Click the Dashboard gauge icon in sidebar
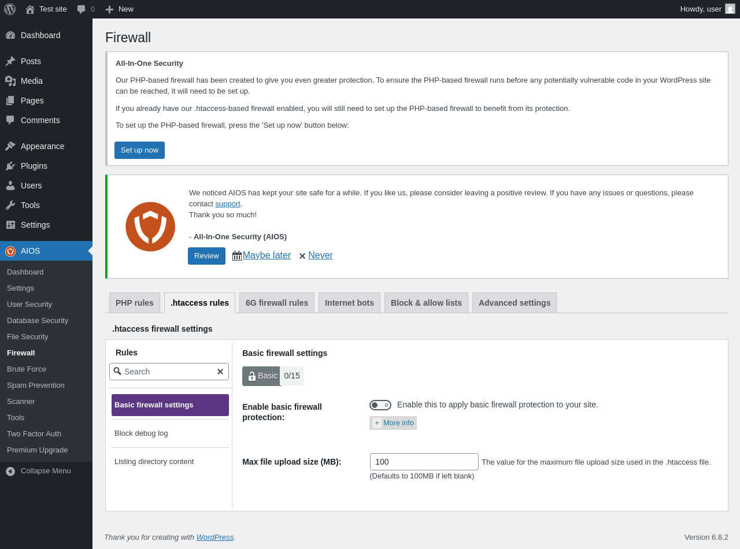 [10, 35]
